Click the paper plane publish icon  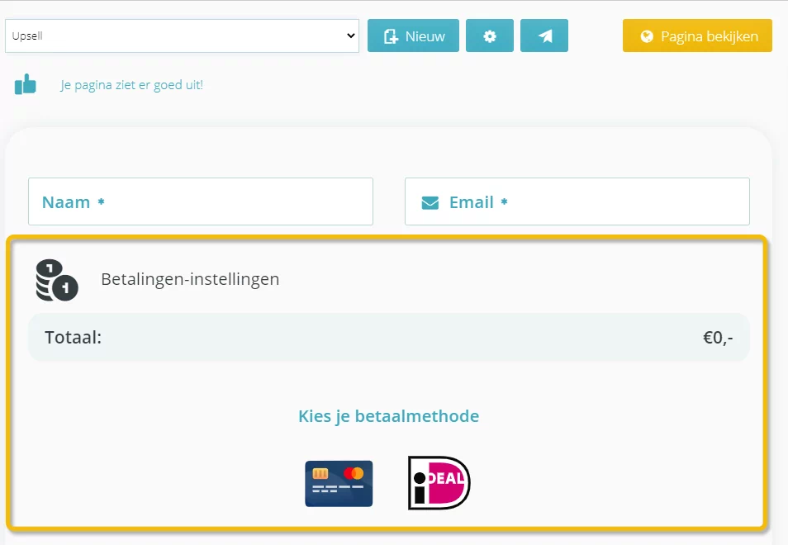point(544,36)
